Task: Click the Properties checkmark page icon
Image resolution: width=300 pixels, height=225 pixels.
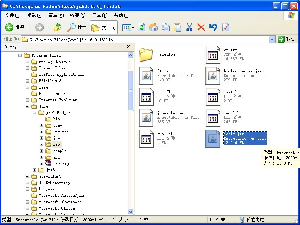Action: click(226, 27)
